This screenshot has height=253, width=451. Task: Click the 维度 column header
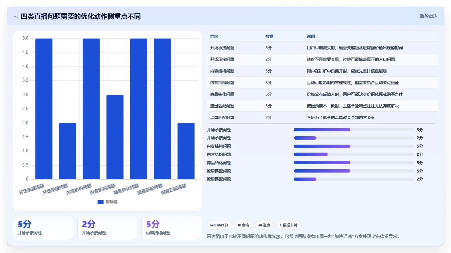214,37
